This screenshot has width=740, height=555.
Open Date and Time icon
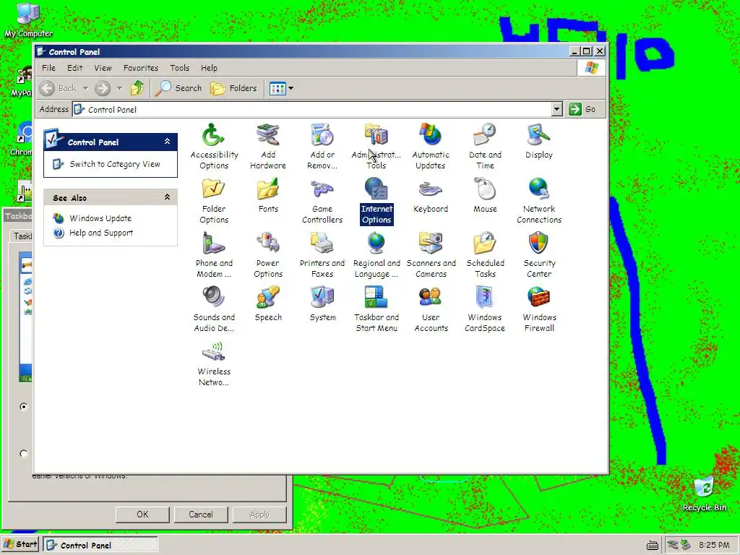pyautogui.click(x=485, y=146)
